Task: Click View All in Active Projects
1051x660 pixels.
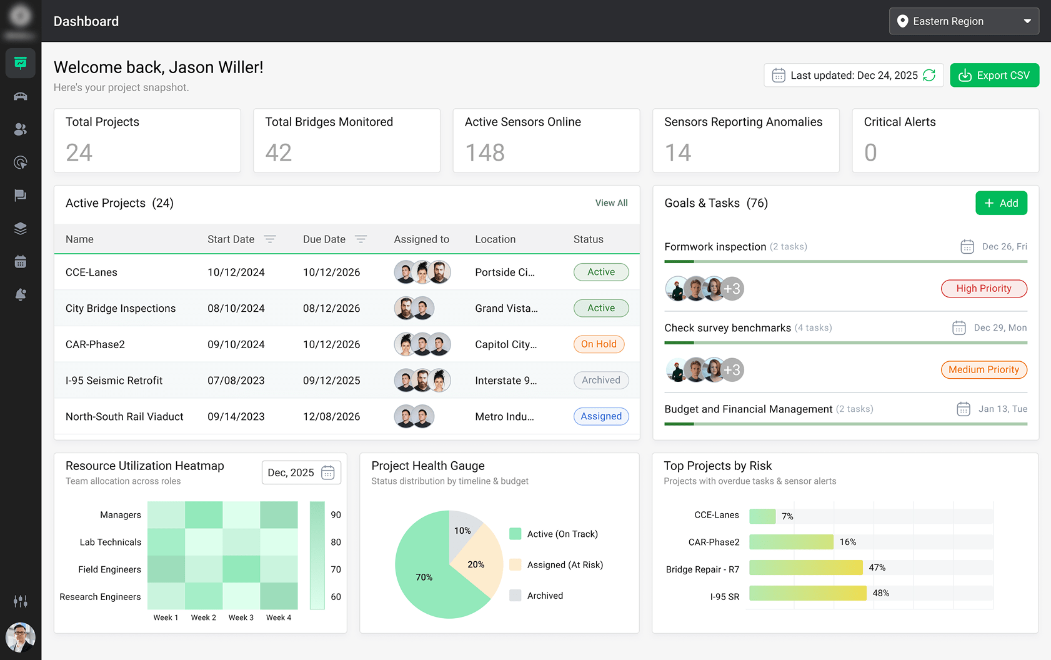Action: click(x=611, y=202)
